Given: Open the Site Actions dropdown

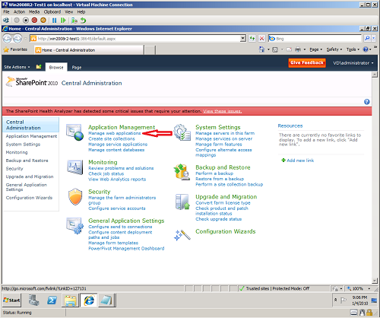Looking at the screenshot, I should [17, 67].
